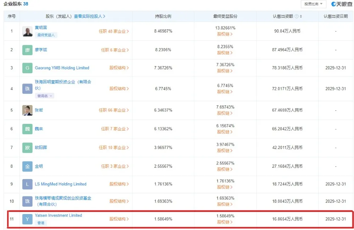Click the 天眼查 logo
354x230 pixels.
[x=342, y=4]
